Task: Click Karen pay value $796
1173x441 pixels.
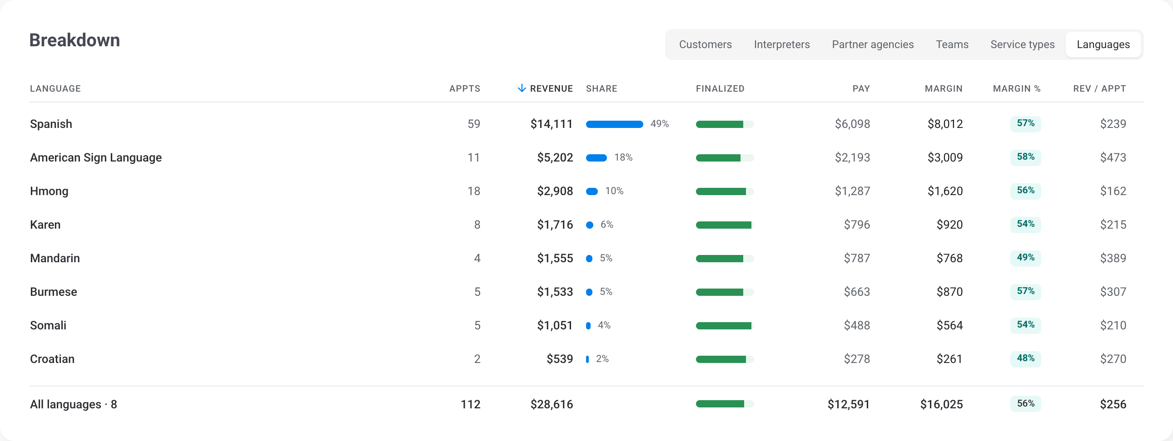Action: point(856,225)
